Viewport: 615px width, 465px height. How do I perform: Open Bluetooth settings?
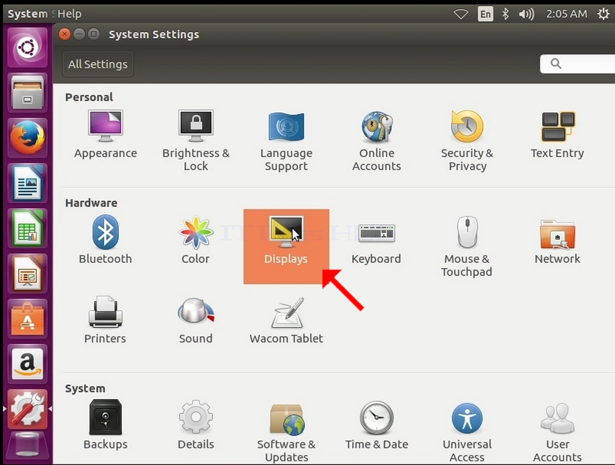[105, 240]
